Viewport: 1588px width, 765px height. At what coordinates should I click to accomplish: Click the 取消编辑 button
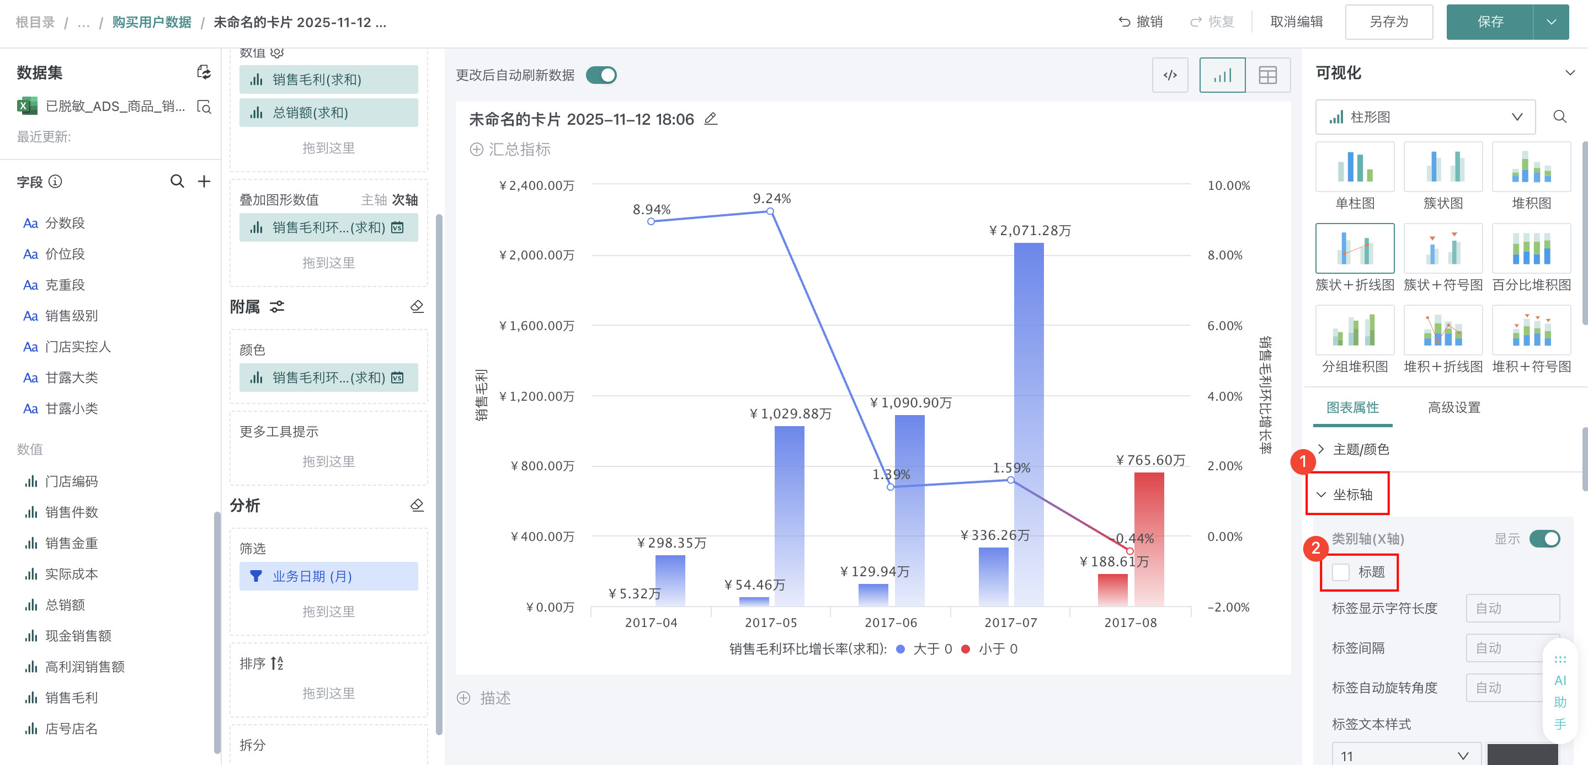point(1297,22)
